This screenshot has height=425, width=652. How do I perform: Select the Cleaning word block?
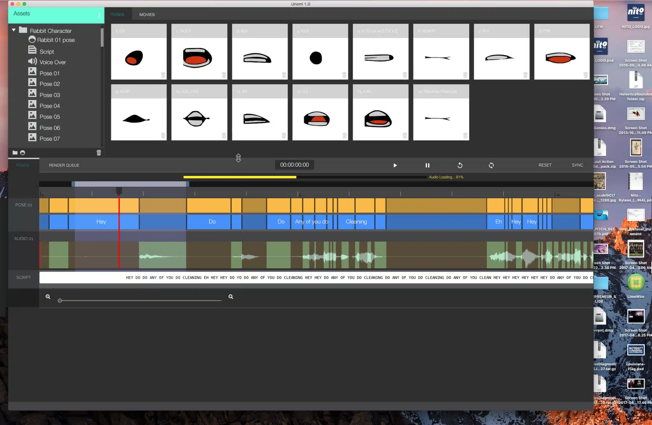pos(356,222)
